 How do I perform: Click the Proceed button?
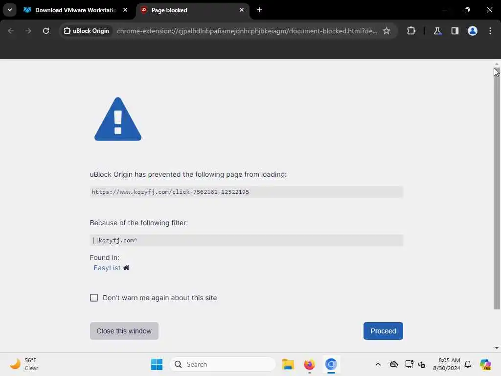tap(383, 331)
